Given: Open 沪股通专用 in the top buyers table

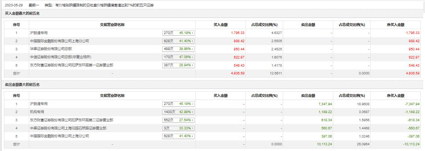Looking at the screenshot, I should (x=38, y=33).
